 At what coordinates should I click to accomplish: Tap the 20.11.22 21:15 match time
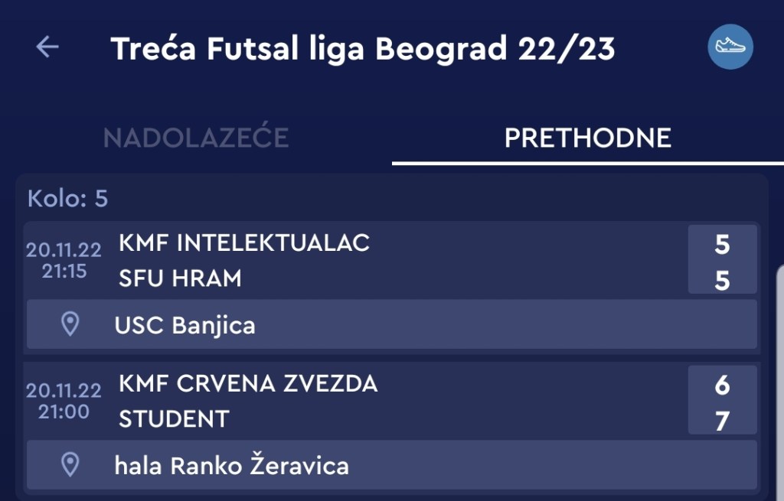pos(64,261)
